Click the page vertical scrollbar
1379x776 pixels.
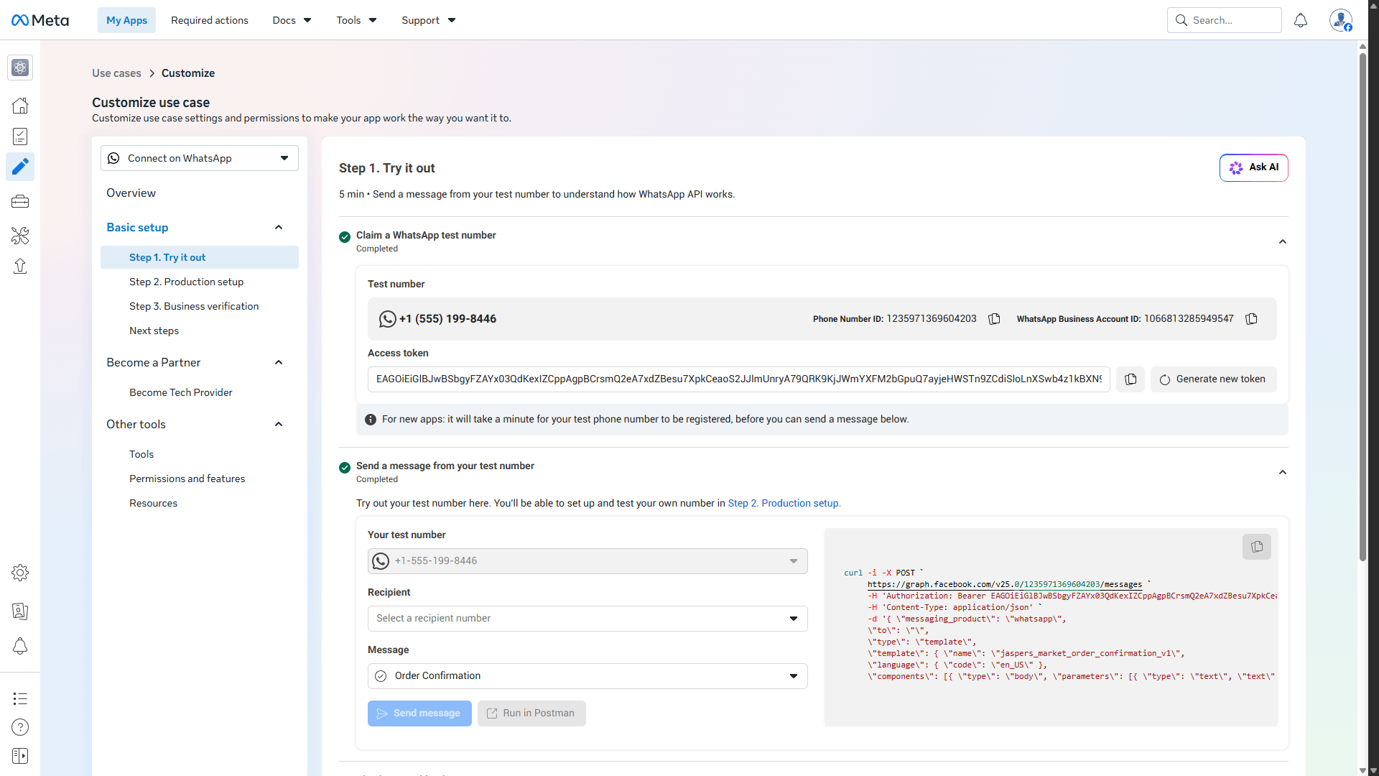1362,305
